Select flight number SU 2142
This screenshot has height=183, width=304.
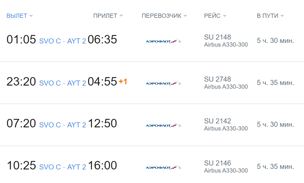tap(218, 121)
